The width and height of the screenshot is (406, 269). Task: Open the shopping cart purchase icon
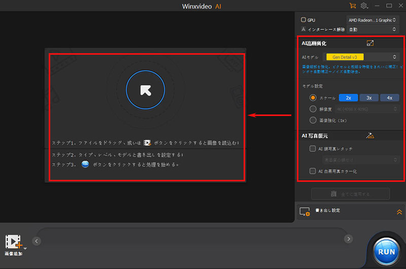[352, 6]
